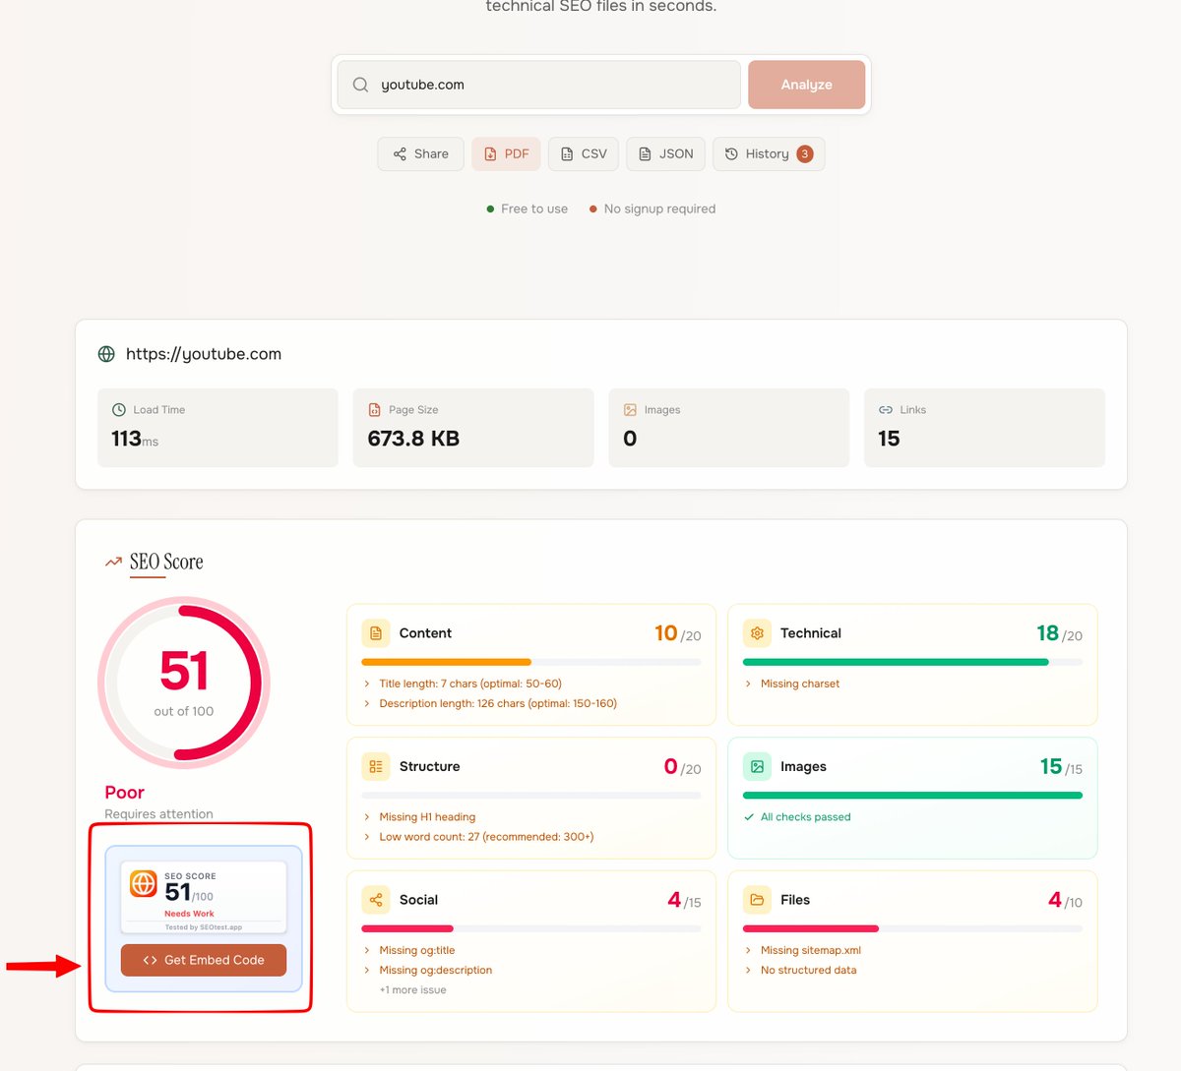Expand the Missing og:description issue
Viewport: 1181px width, 1071px height.
(427, 970)
